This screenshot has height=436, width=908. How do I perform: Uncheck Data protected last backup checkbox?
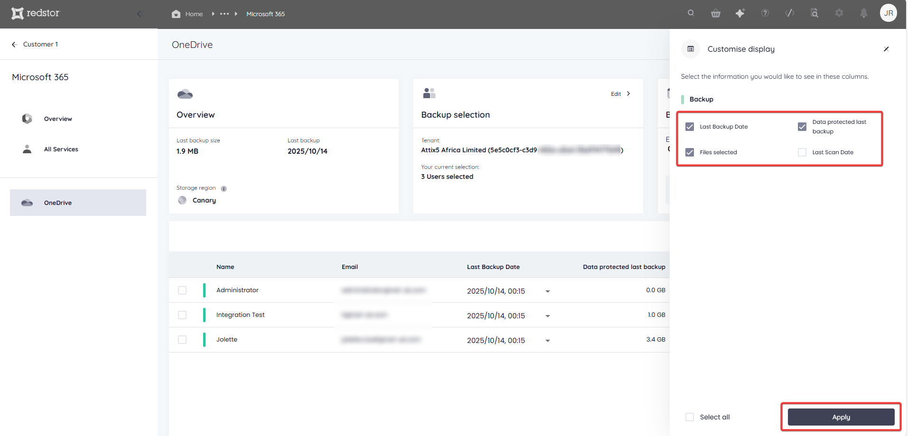[802, 127]
